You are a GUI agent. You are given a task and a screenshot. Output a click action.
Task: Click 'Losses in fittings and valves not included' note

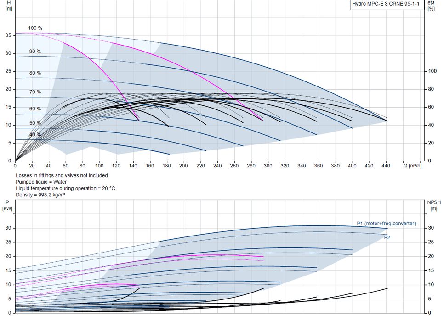point(62,175)
